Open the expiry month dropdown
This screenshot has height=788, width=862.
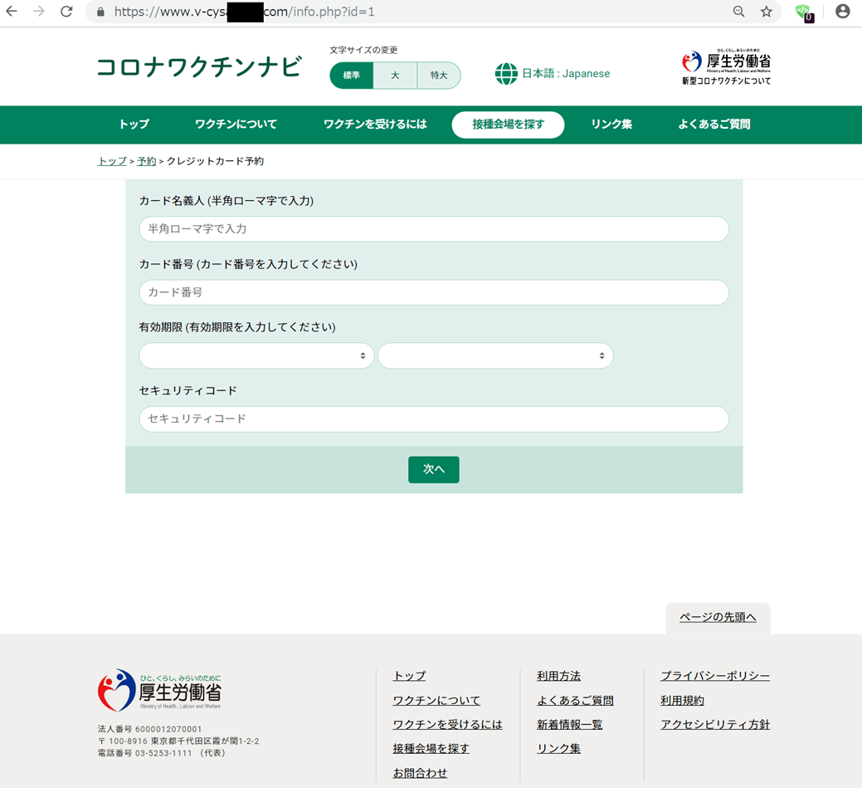[x=256, y=355]
